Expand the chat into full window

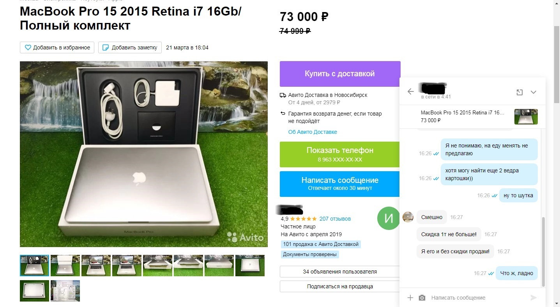[x=519, y=92]
